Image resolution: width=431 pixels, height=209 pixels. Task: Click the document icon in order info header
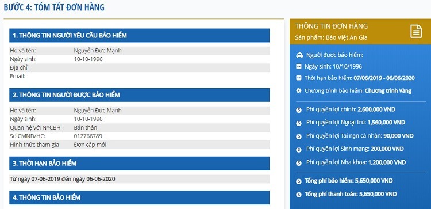[416, 32]
